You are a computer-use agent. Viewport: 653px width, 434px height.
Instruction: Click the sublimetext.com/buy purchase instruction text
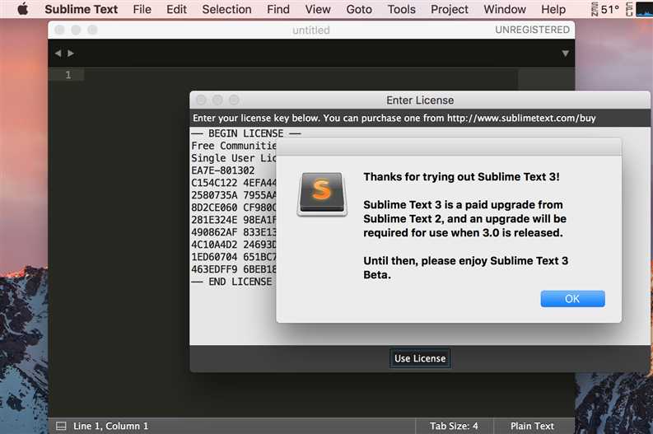point(394,119)
